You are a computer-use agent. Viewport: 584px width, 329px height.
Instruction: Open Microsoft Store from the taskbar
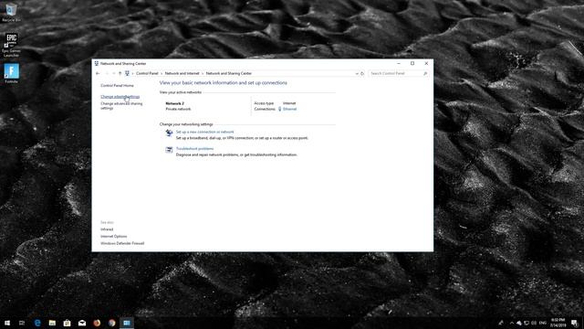pos(67,323)
